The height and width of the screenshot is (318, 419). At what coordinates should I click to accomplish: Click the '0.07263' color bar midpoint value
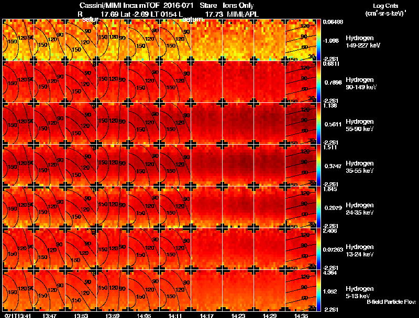coord(333,250)
